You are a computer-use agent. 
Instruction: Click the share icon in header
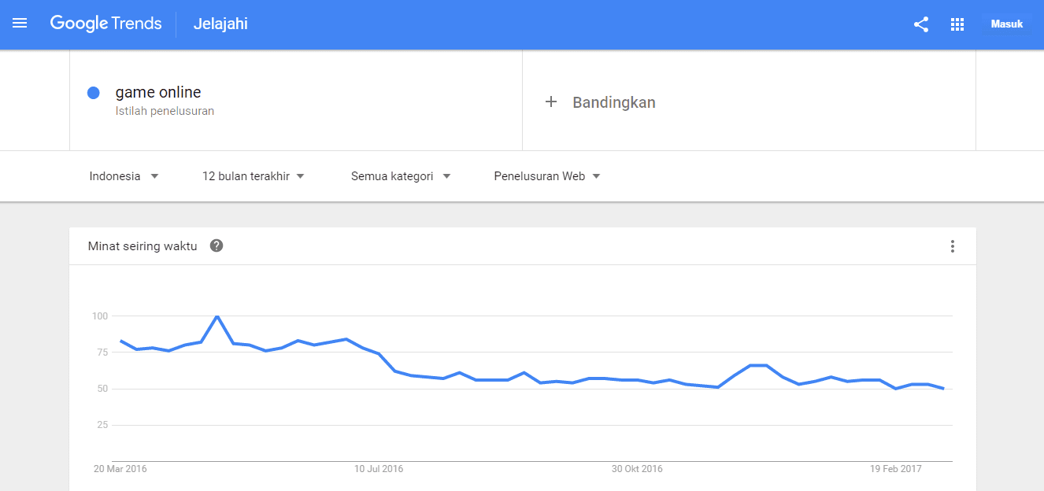[921, 24]
